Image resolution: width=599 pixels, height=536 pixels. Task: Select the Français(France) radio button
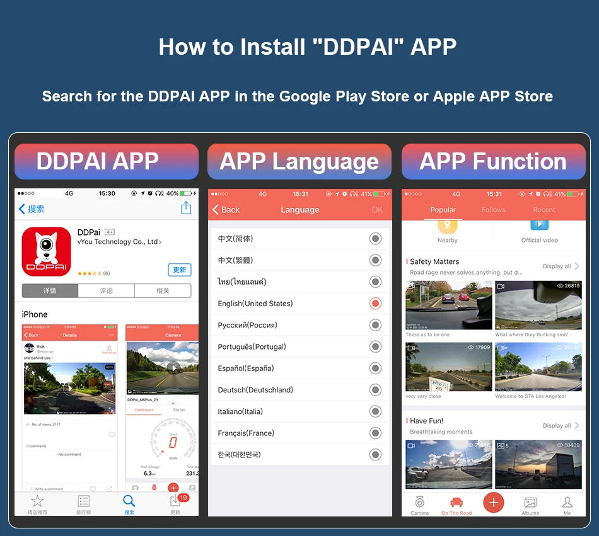[375, 433]
